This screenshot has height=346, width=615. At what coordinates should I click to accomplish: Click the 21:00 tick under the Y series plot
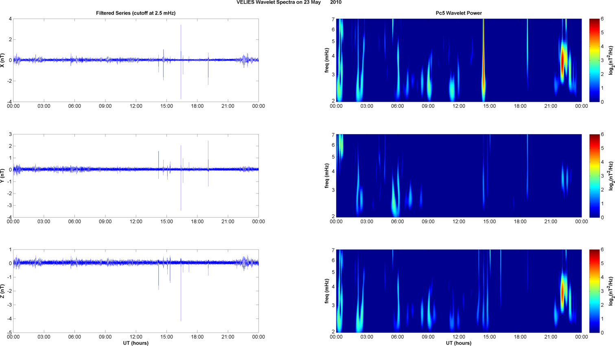pos(228,222)
